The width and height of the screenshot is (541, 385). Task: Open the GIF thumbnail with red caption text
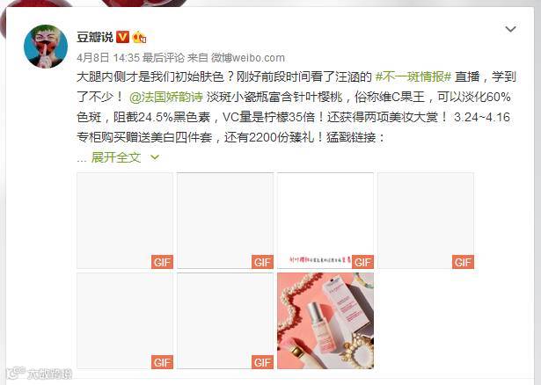pos(325,221)
